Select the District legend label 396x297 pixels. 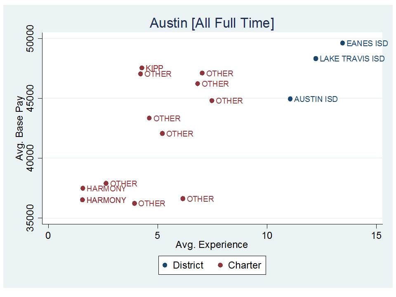tap(188, 265)
